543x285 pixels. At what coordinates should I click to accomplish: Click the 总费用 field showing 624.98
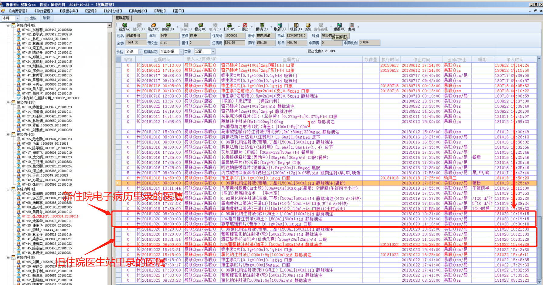click(234, 43)
